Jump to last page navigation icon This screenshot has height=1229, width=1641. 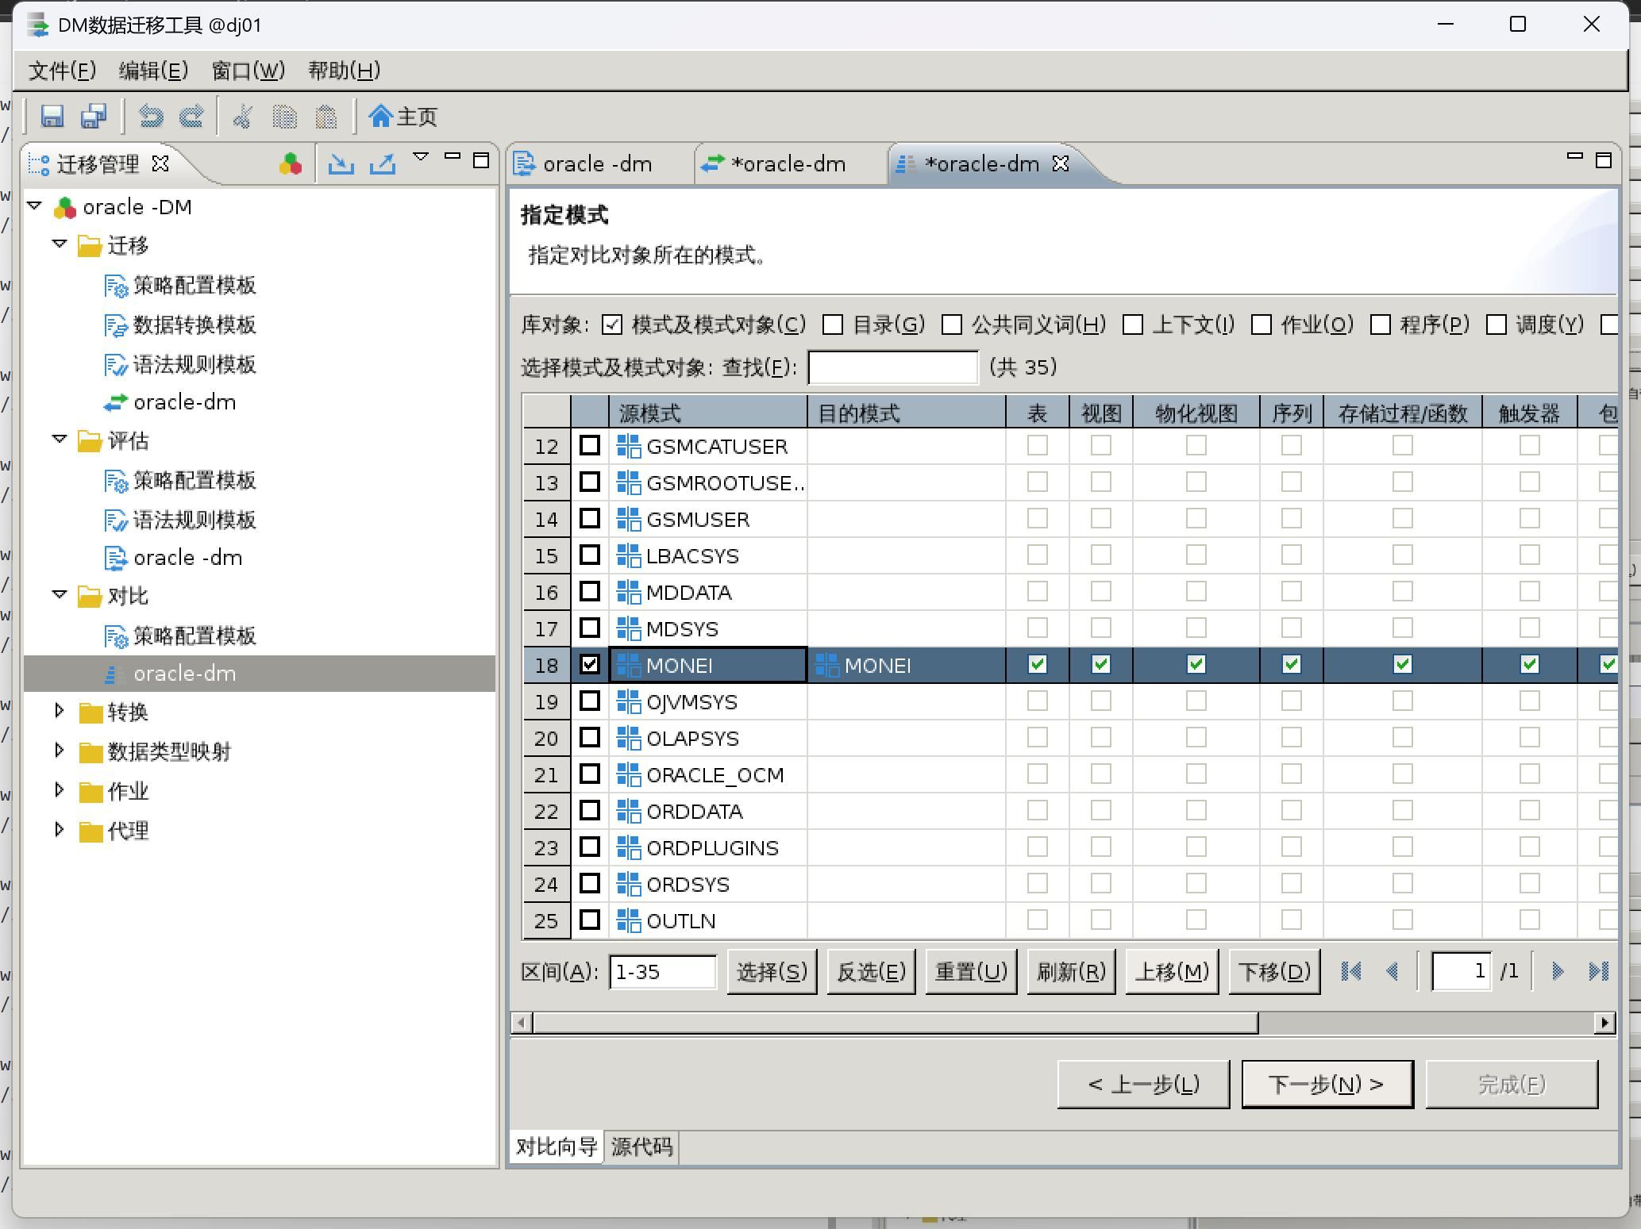coord(1598,971)
